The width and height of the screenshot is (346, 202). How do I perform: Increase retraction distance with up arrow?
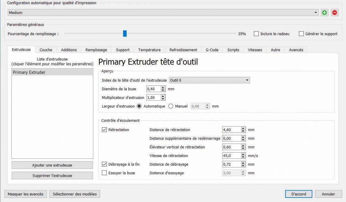click(x=243, y=128)
